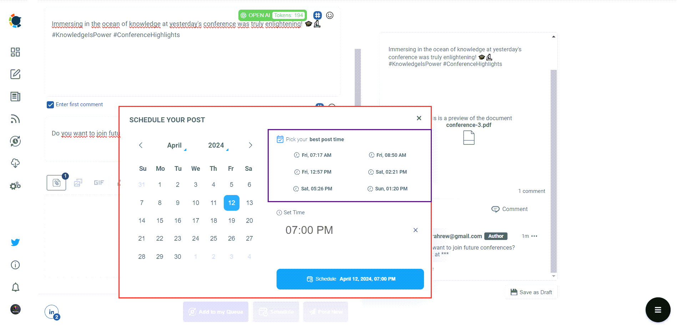Open Settings via the gears icon
Image resolution: width=677 pixels, height=328 pixels.
(15, 185)
